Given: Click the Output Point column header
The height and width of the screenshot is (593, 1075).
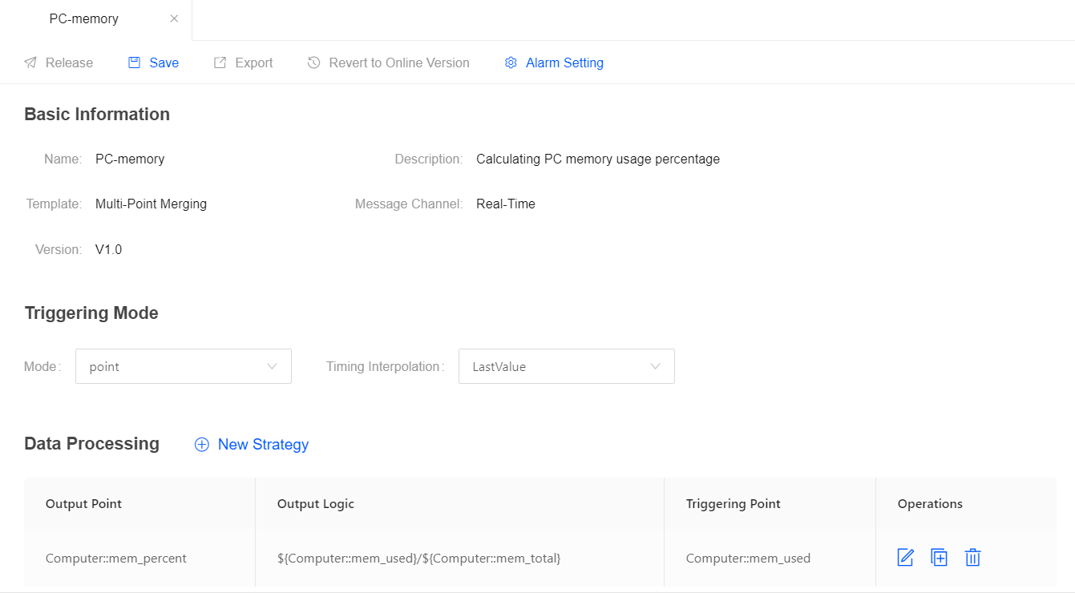Looking at the screenshot, I should pos(84,504).
